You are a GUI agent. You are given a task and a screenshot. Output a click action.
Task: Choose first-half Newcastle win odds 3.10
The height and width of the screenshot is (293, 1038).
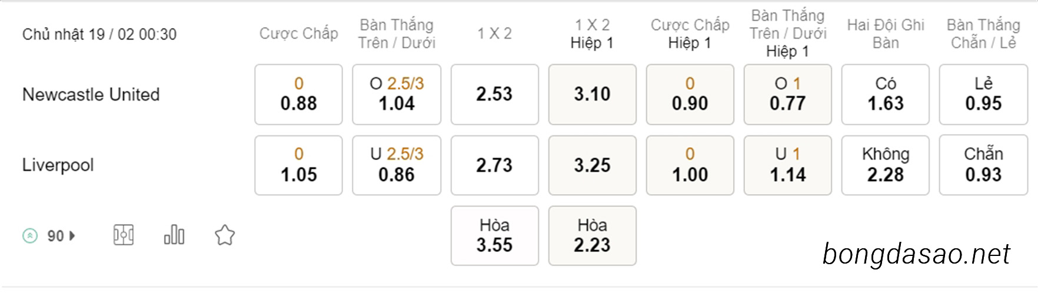coord(592,94)
